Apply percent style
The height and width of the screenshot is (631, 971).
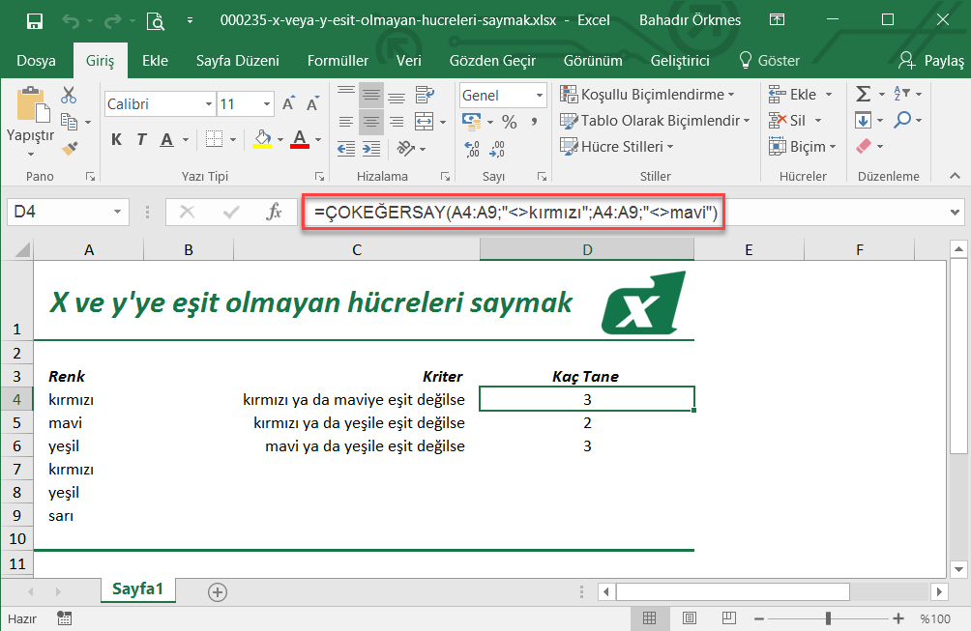pyautogui.click(x=510, y=122)
